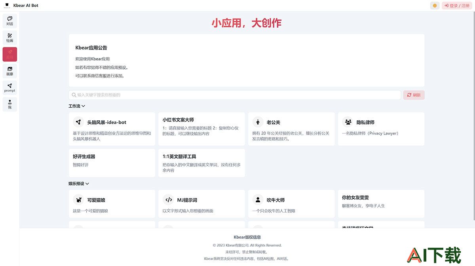The width and height of the screenshot is (475, 266).
Task: Open the 我 profile section
Action: [10, 104]
